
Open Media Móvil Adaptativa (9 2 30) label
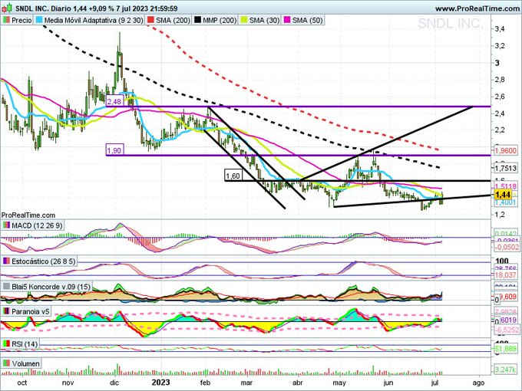click(94, 20)
